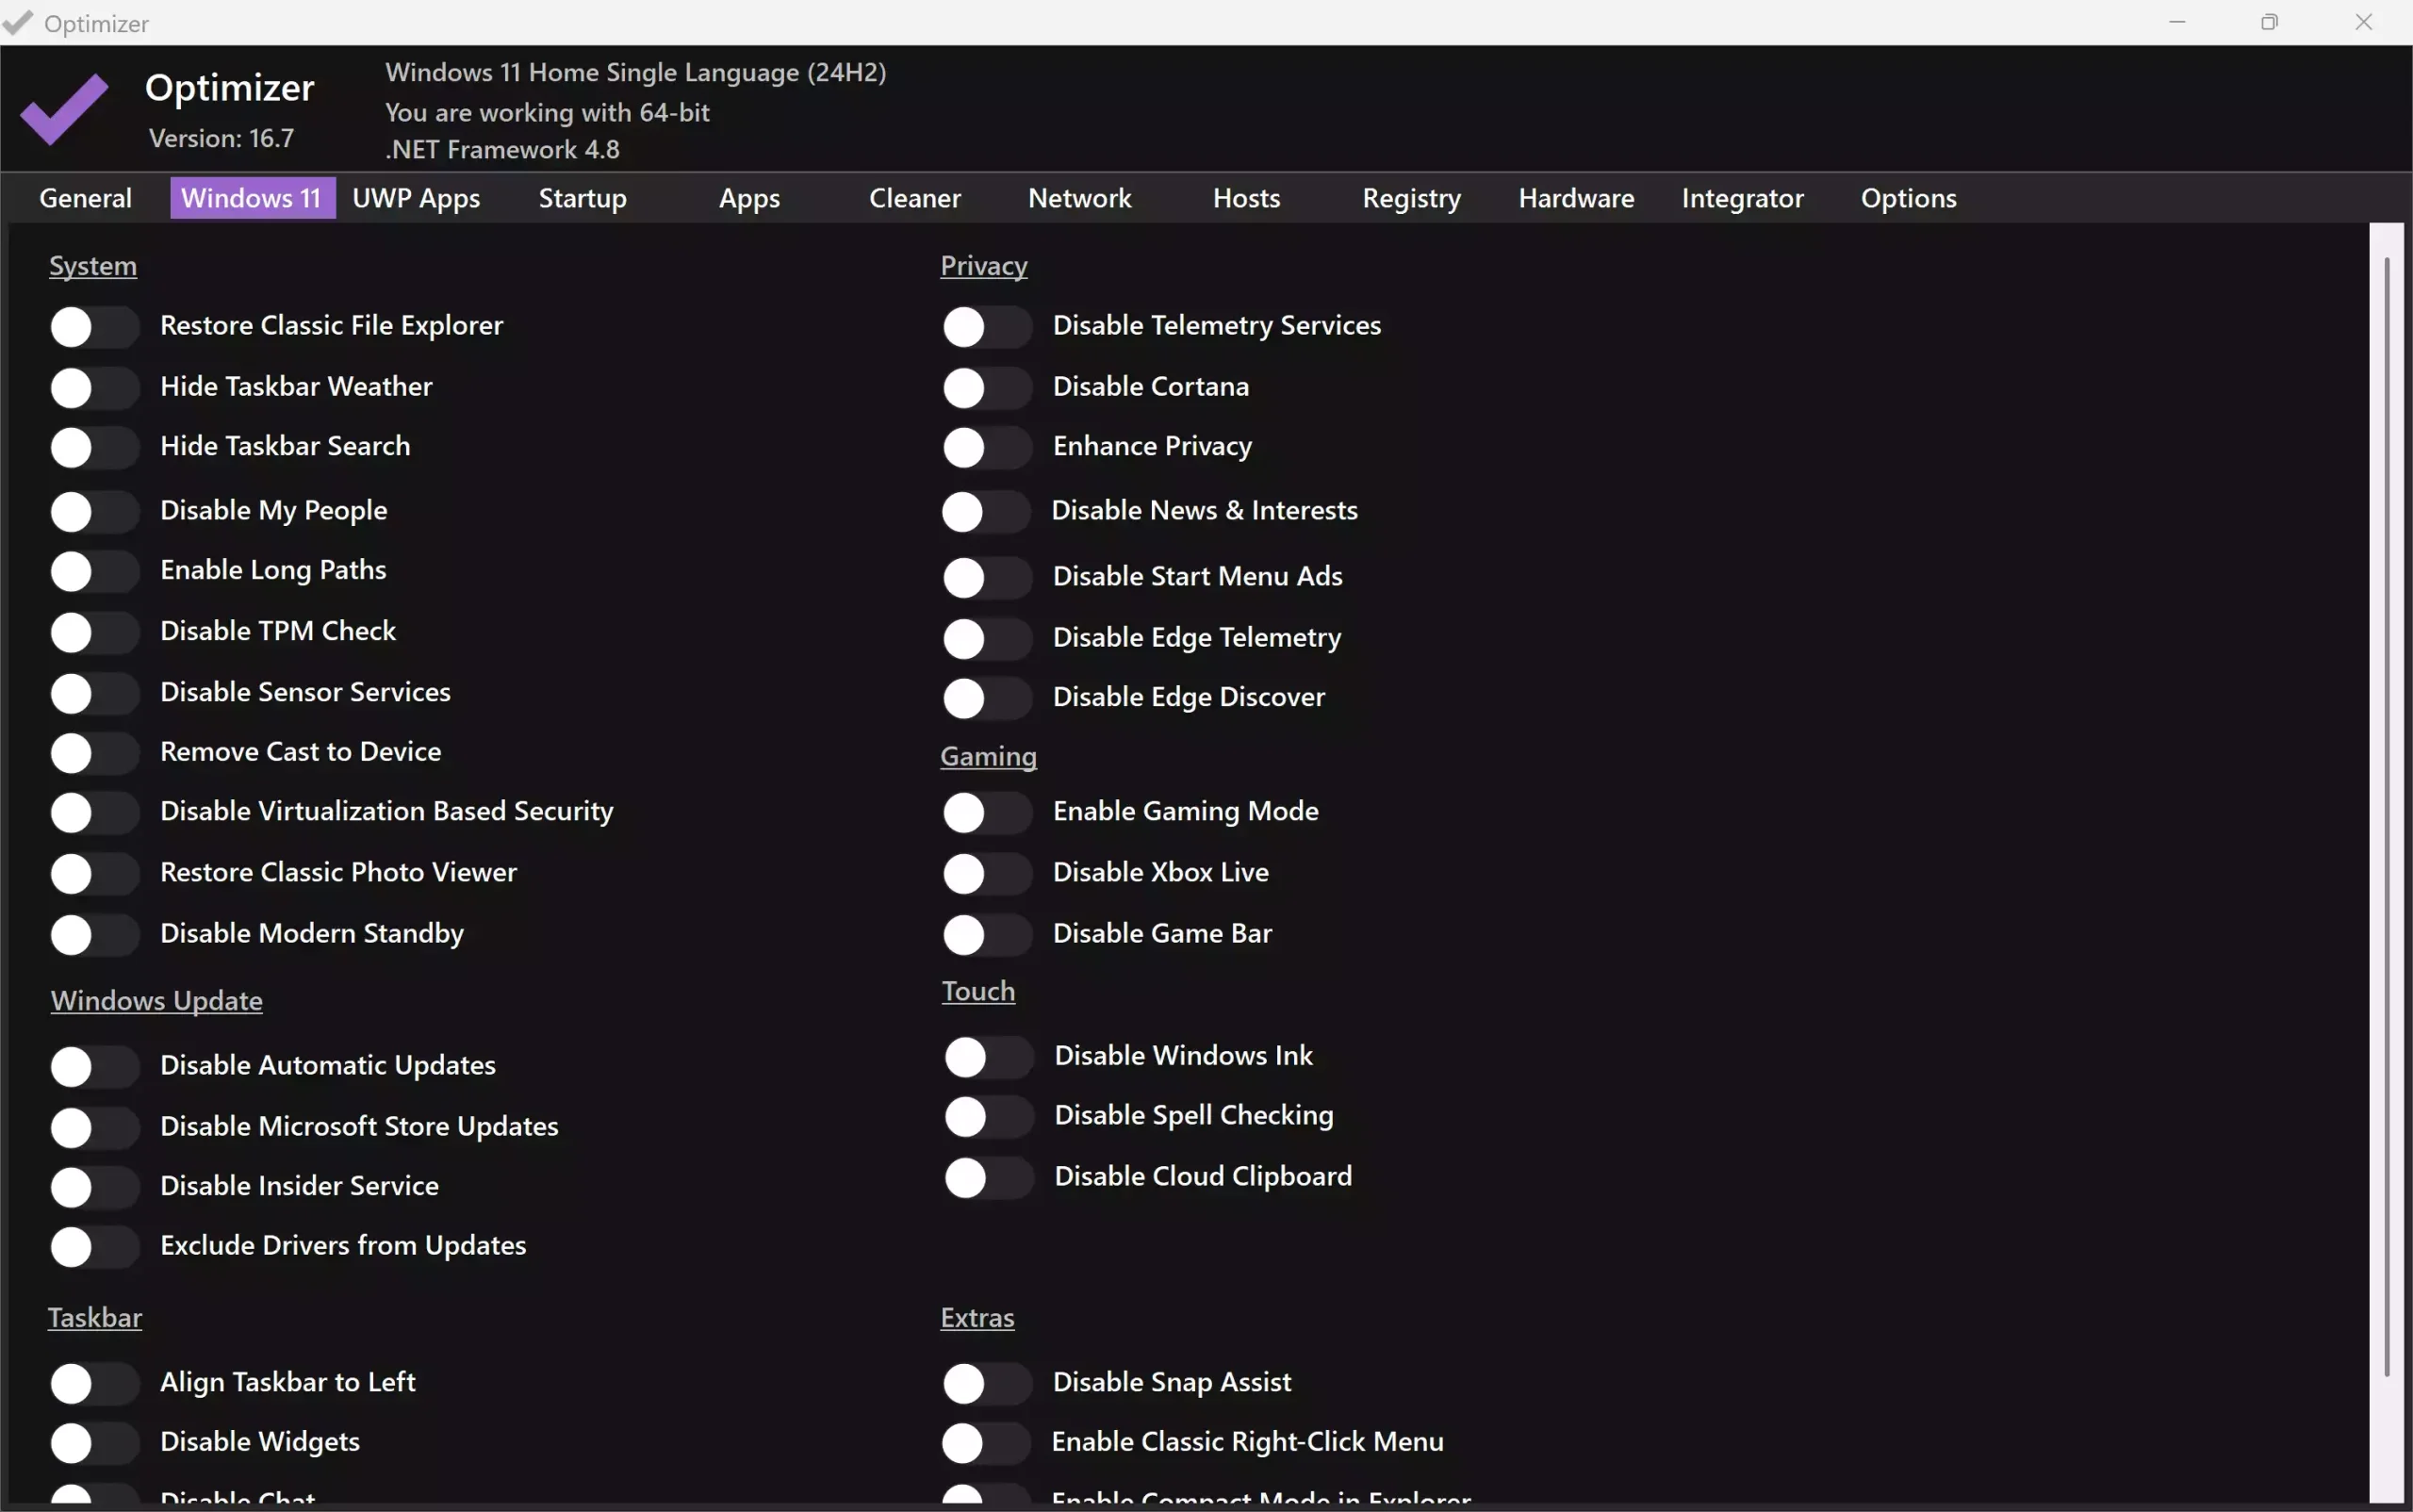Switch to the UWP Apps tab
This screenshot has height=1512, width=2413.
pos(418,197)
